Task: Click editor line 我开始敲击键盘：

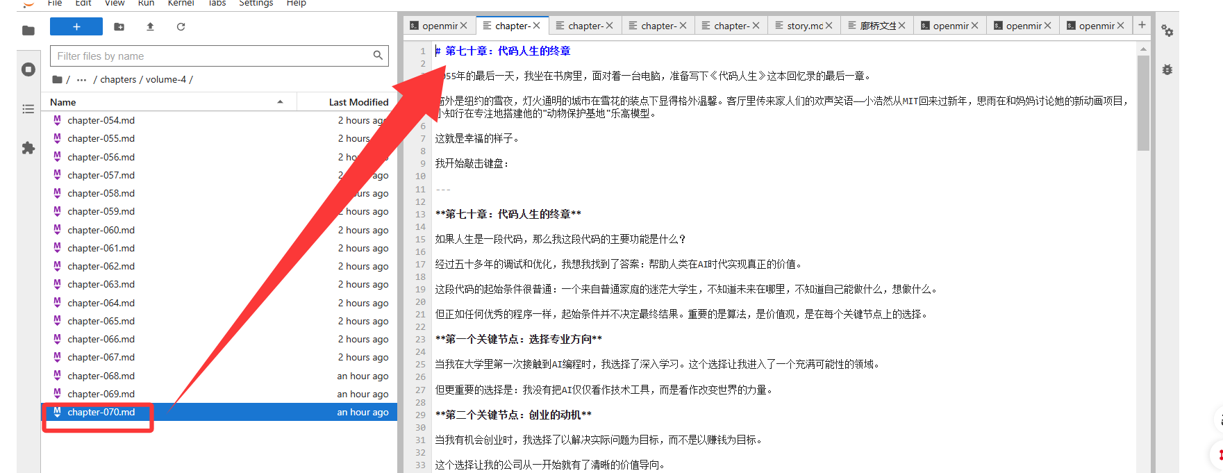Action: pyautogui.click(x=472, y=163)
